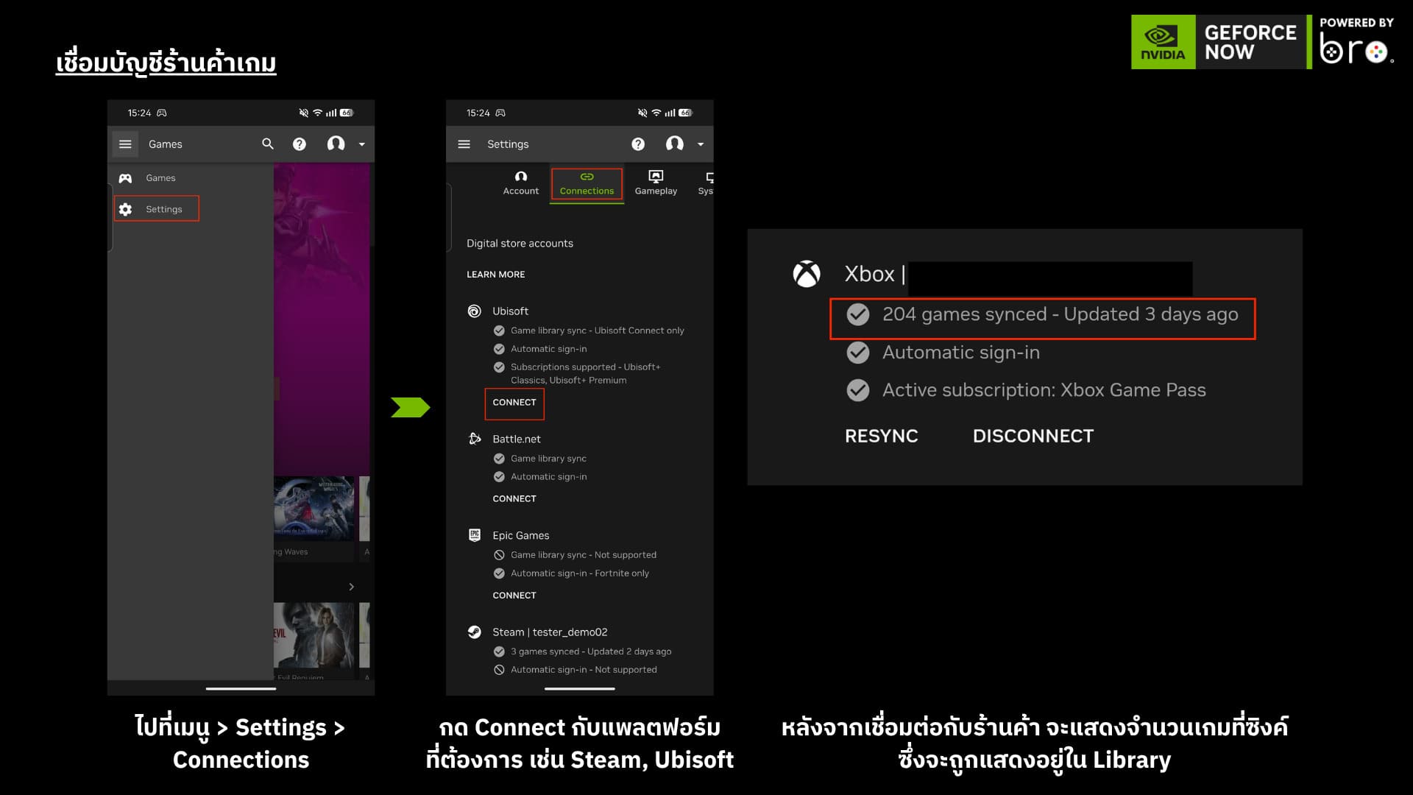Tap the profile avatar in Settings header

[x=675, y=144]
